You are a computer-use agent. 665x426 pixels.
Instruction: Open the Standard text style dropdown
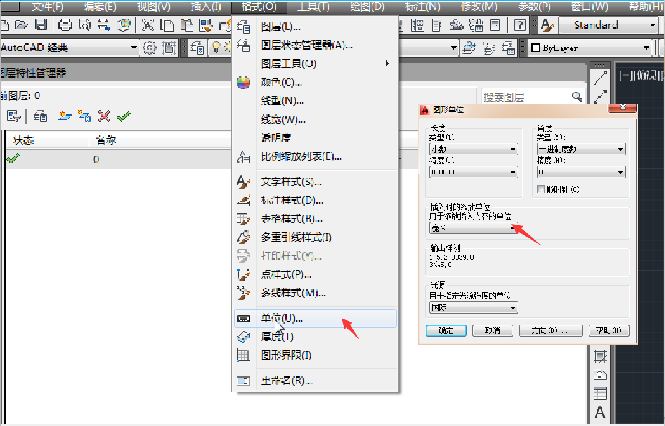point(653,25)
